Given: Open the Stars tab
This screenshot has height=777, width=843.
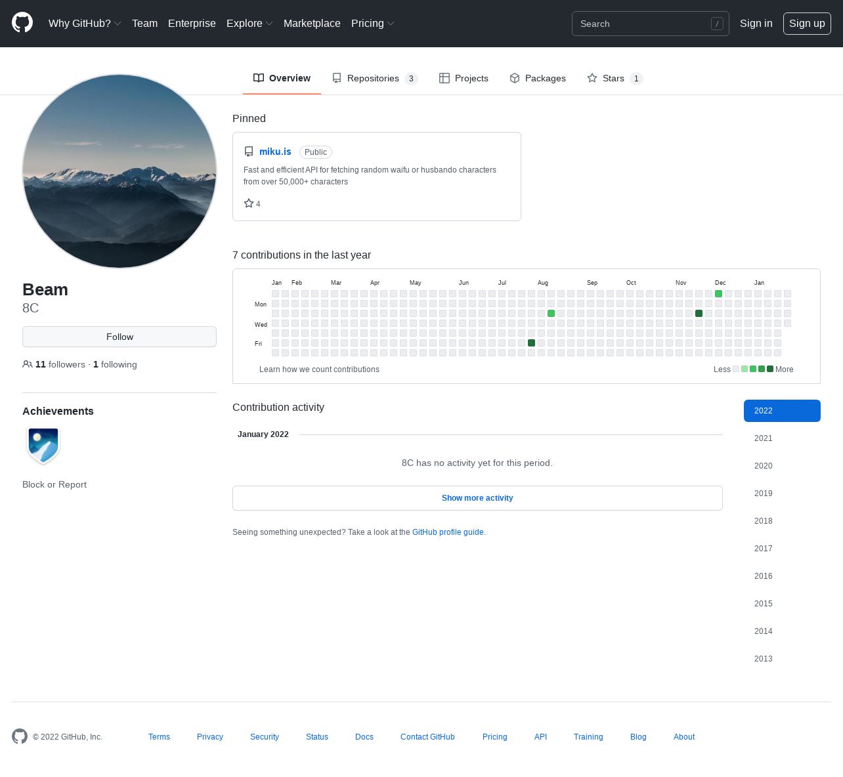Looking at the screenshot, I should coord(614,78).
